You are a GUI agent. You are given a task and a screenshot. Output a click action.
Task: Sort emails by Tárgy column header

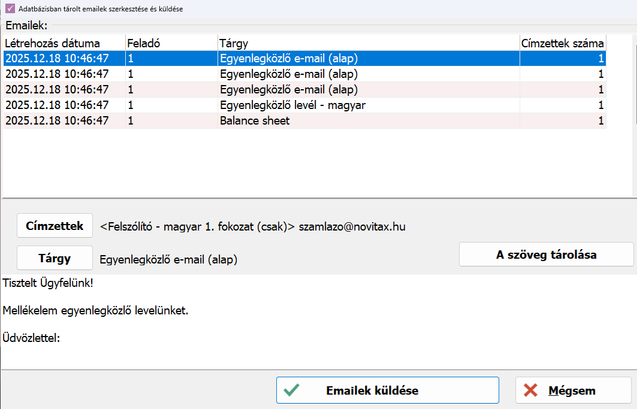coord(234,44)
